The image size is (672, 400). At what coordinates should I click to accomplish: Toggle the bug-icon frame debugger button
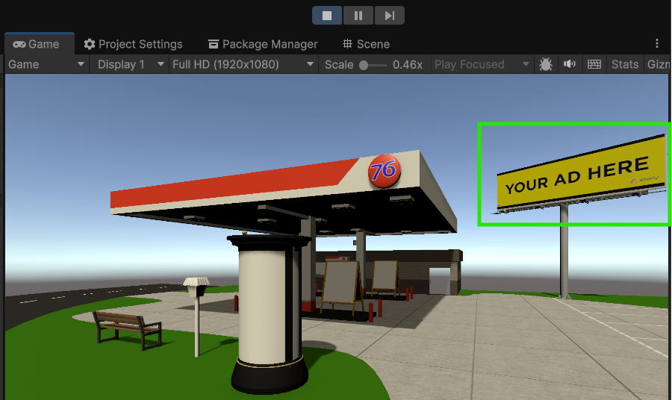pos(546,64)
